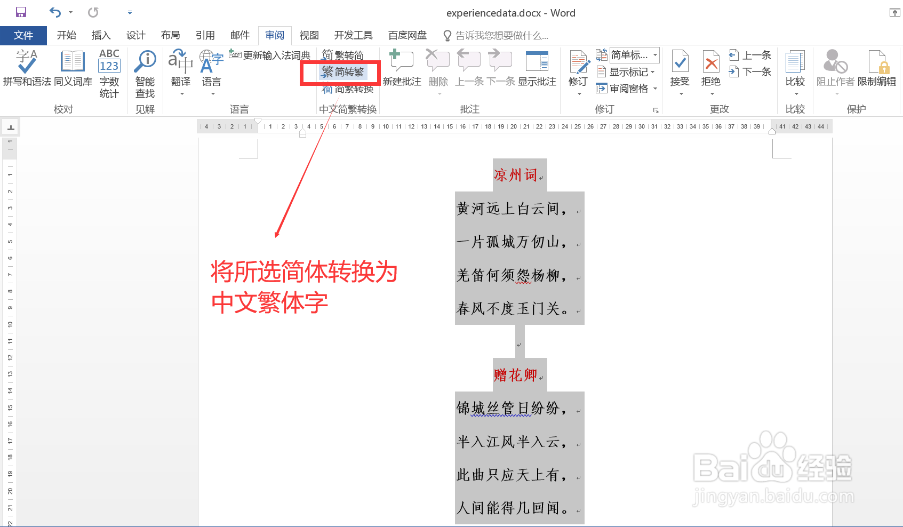Viewport: 903px width, 527px height.
Task: Click 拒绝 to reject changes
Action: click(x=710, y=64)
